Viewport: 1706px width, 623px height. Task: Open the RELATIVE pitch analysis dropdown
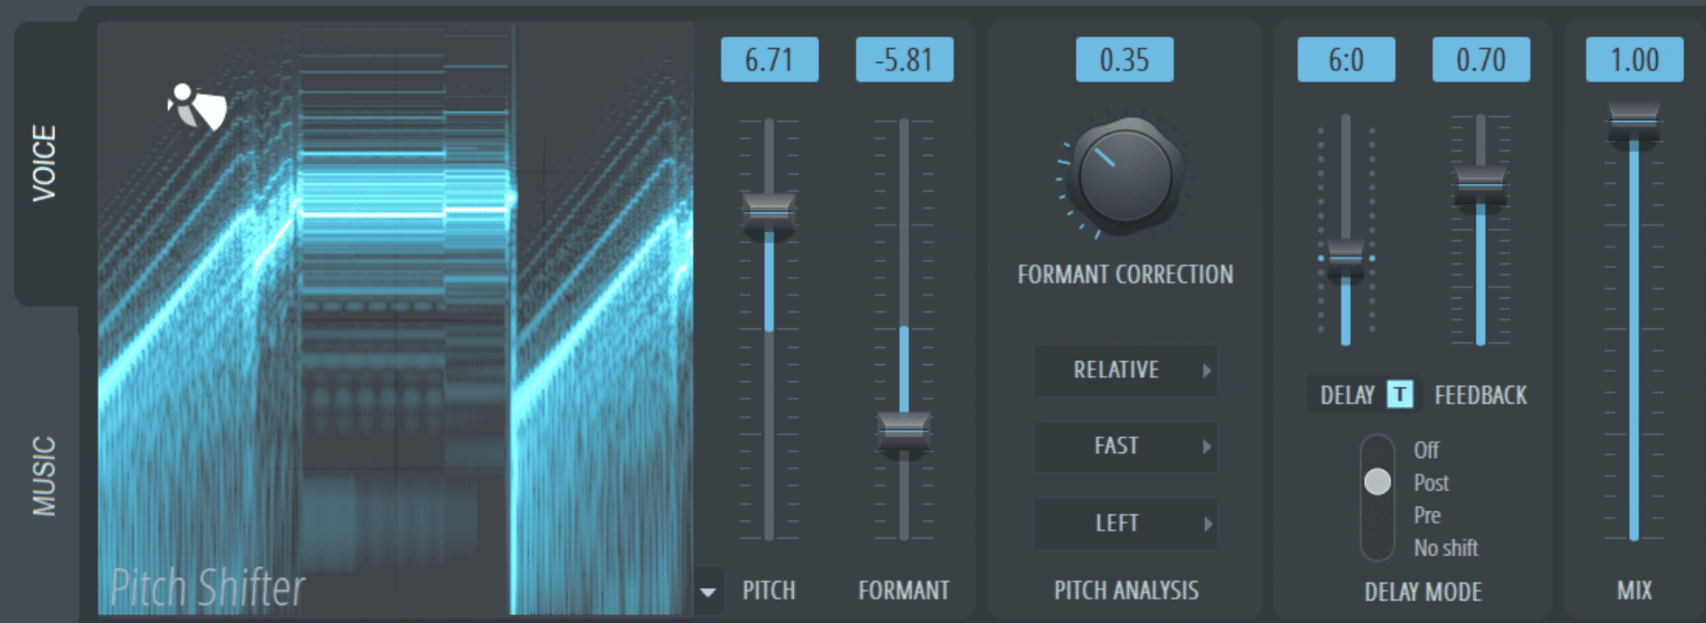pos(1125,370)
